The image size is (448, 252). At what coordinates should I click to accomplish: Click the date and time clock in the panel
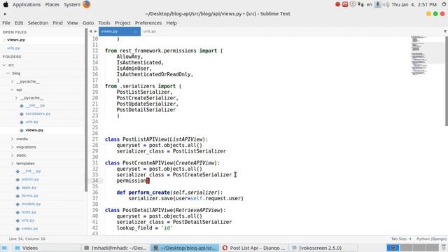(414, 5)
